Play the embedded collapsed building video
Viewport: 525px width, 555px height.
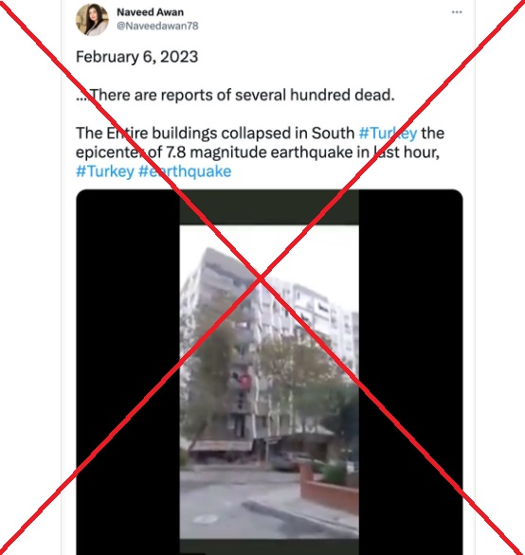click(x=269, y=371)
